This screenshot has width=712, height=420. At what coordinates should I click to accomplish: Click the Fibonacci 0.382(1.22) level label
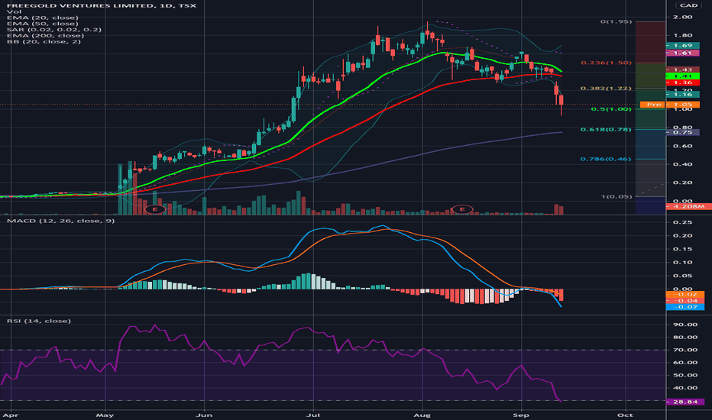click(607, 89)
